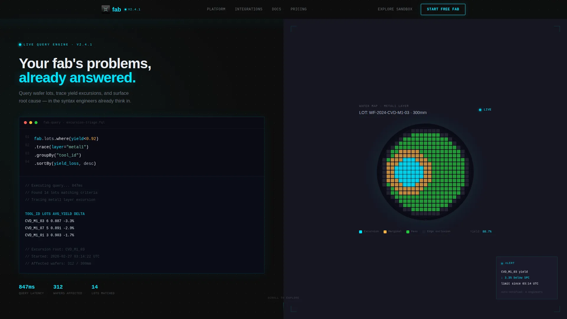Open the Platform menu

(216, 9)
